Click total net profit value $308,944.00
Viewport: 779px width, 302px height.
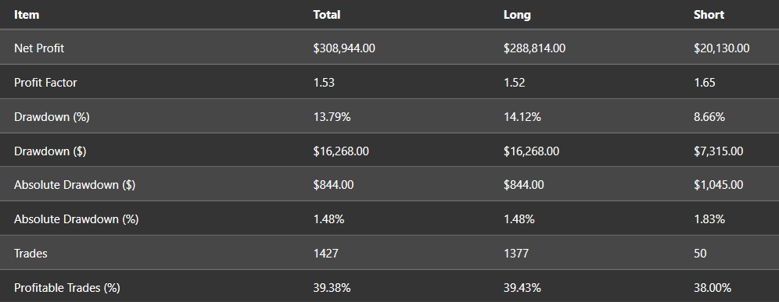344,48
